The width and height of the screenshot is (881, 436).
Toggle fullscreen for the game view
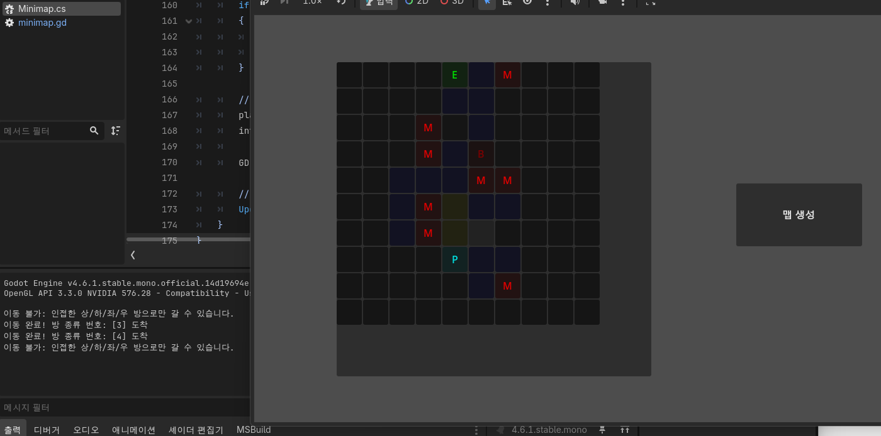pyautogui.click(x=651, y=2)
